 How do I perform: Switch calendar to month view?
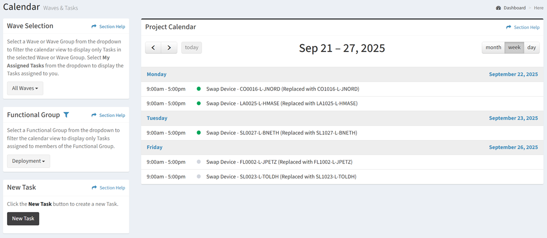point(493,47)
